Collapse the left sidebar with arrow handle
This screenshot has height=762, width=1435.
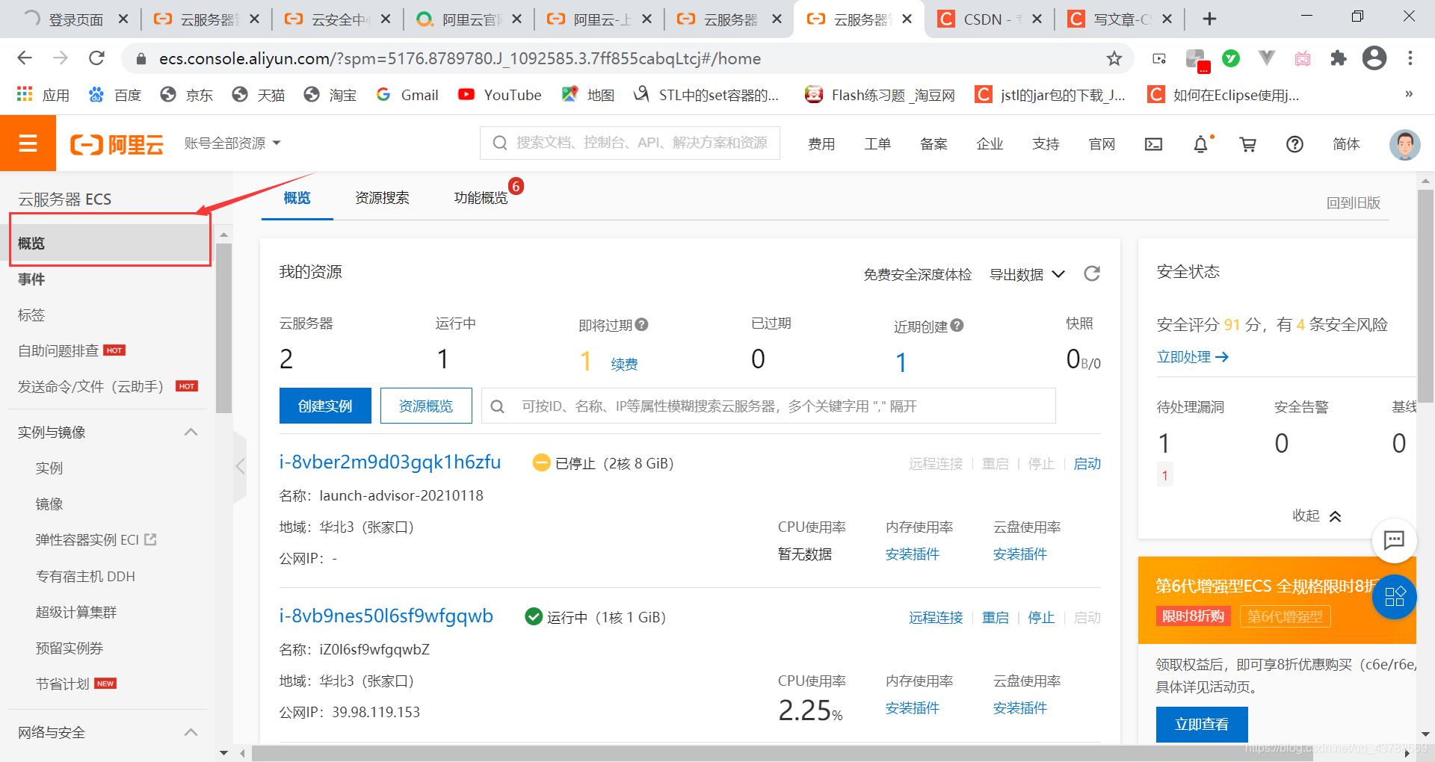[x=240, y=467]
